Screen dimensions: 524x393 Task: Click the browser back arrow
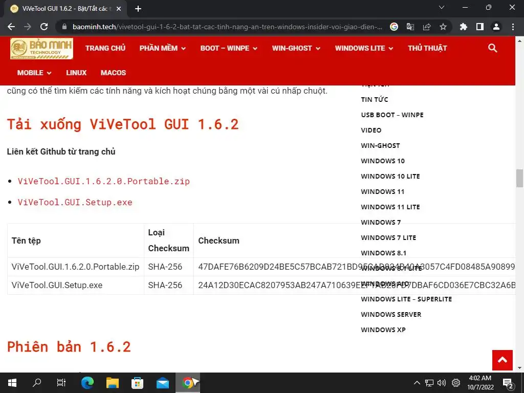11,27
